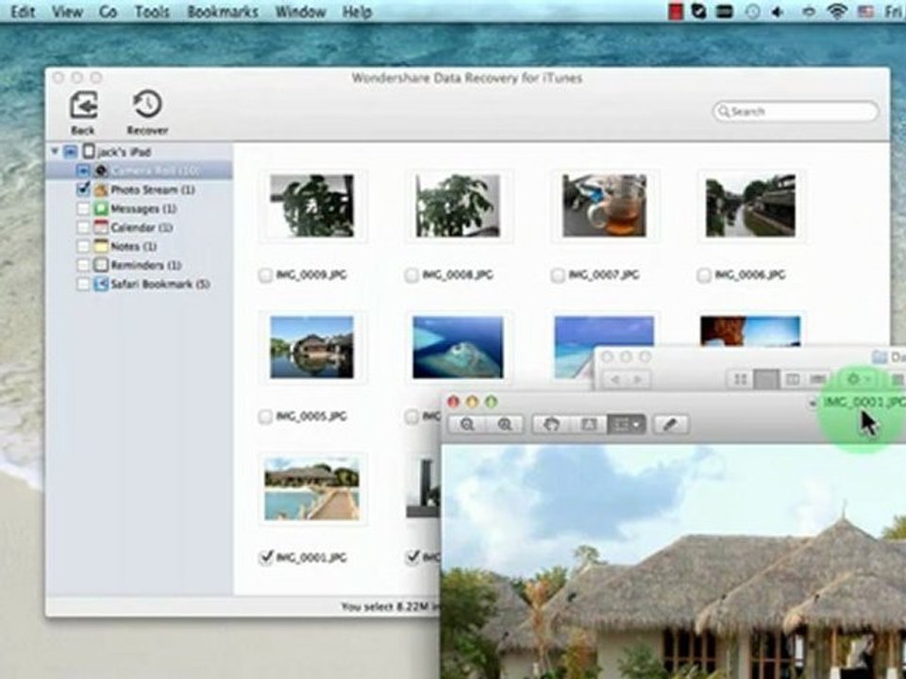Check the Notes checkbox

pos(83,246)
